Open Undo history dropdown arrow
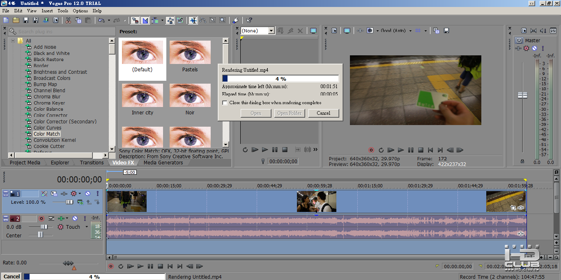 (x=108, y=20)
